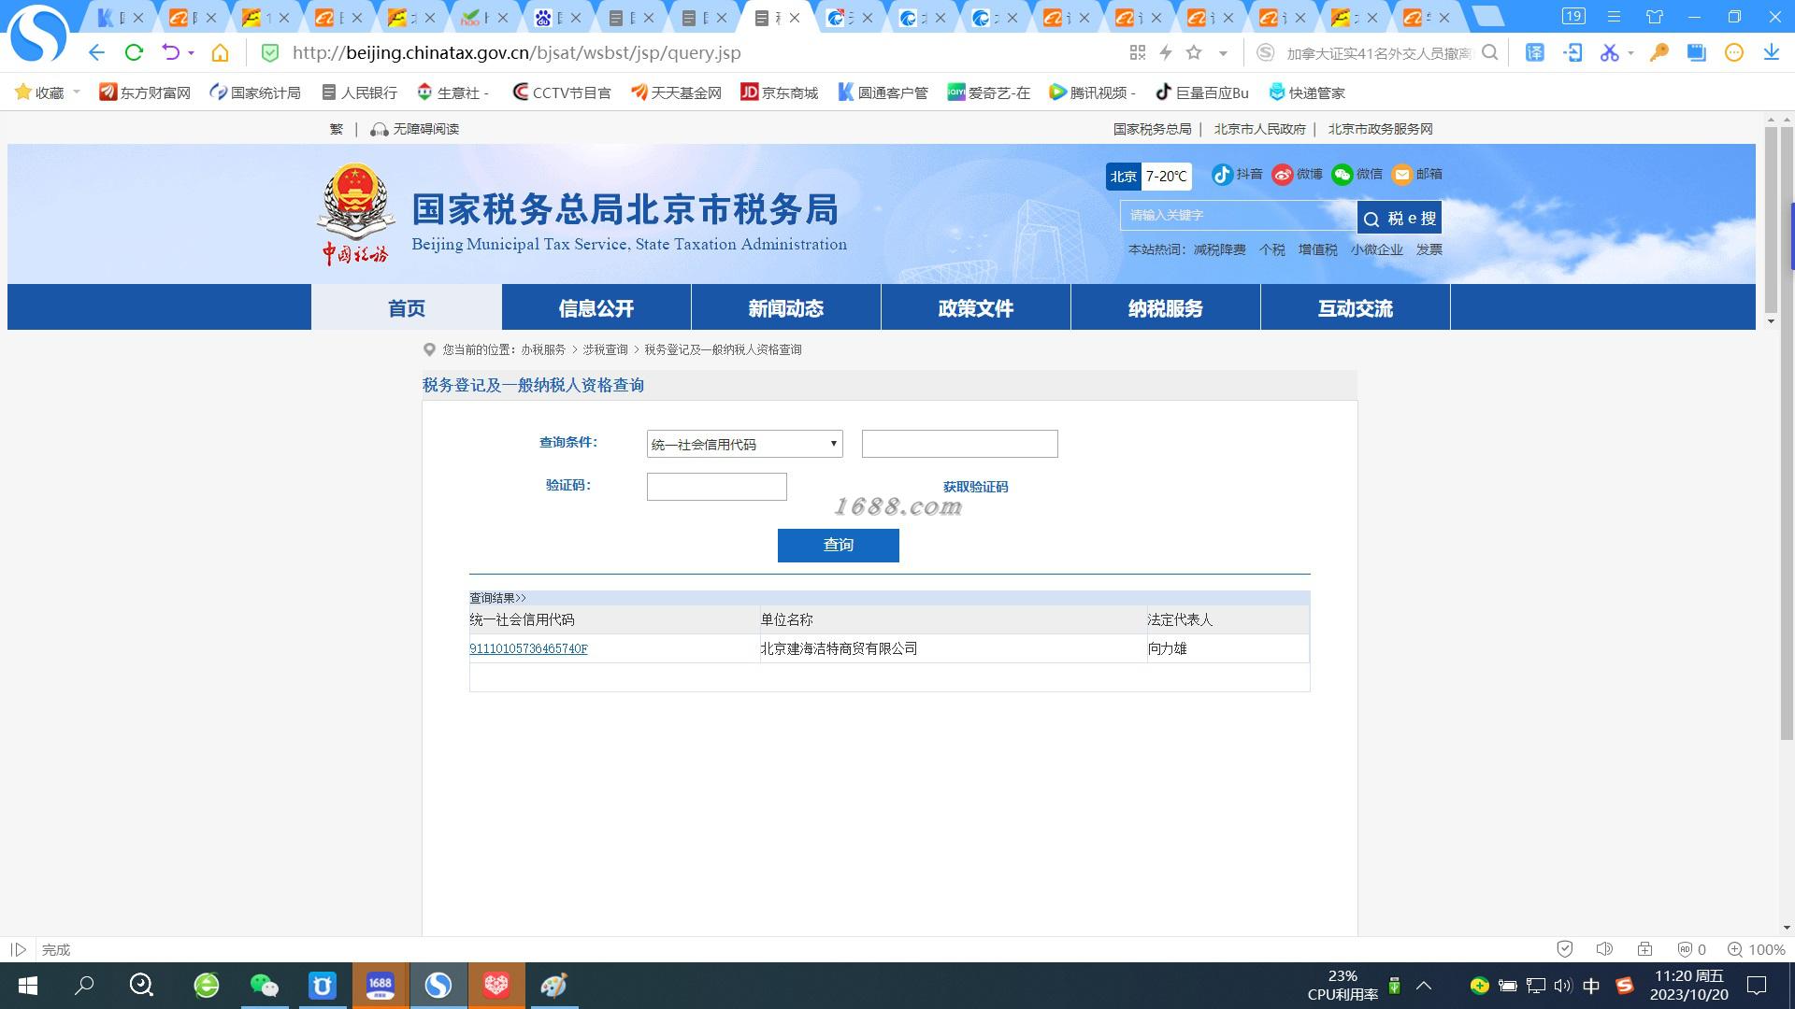Click the 减税降费 hot word
The height and width of the screenshot is (1009, 1795).
pyautogui.click(x=1219, y=249)
